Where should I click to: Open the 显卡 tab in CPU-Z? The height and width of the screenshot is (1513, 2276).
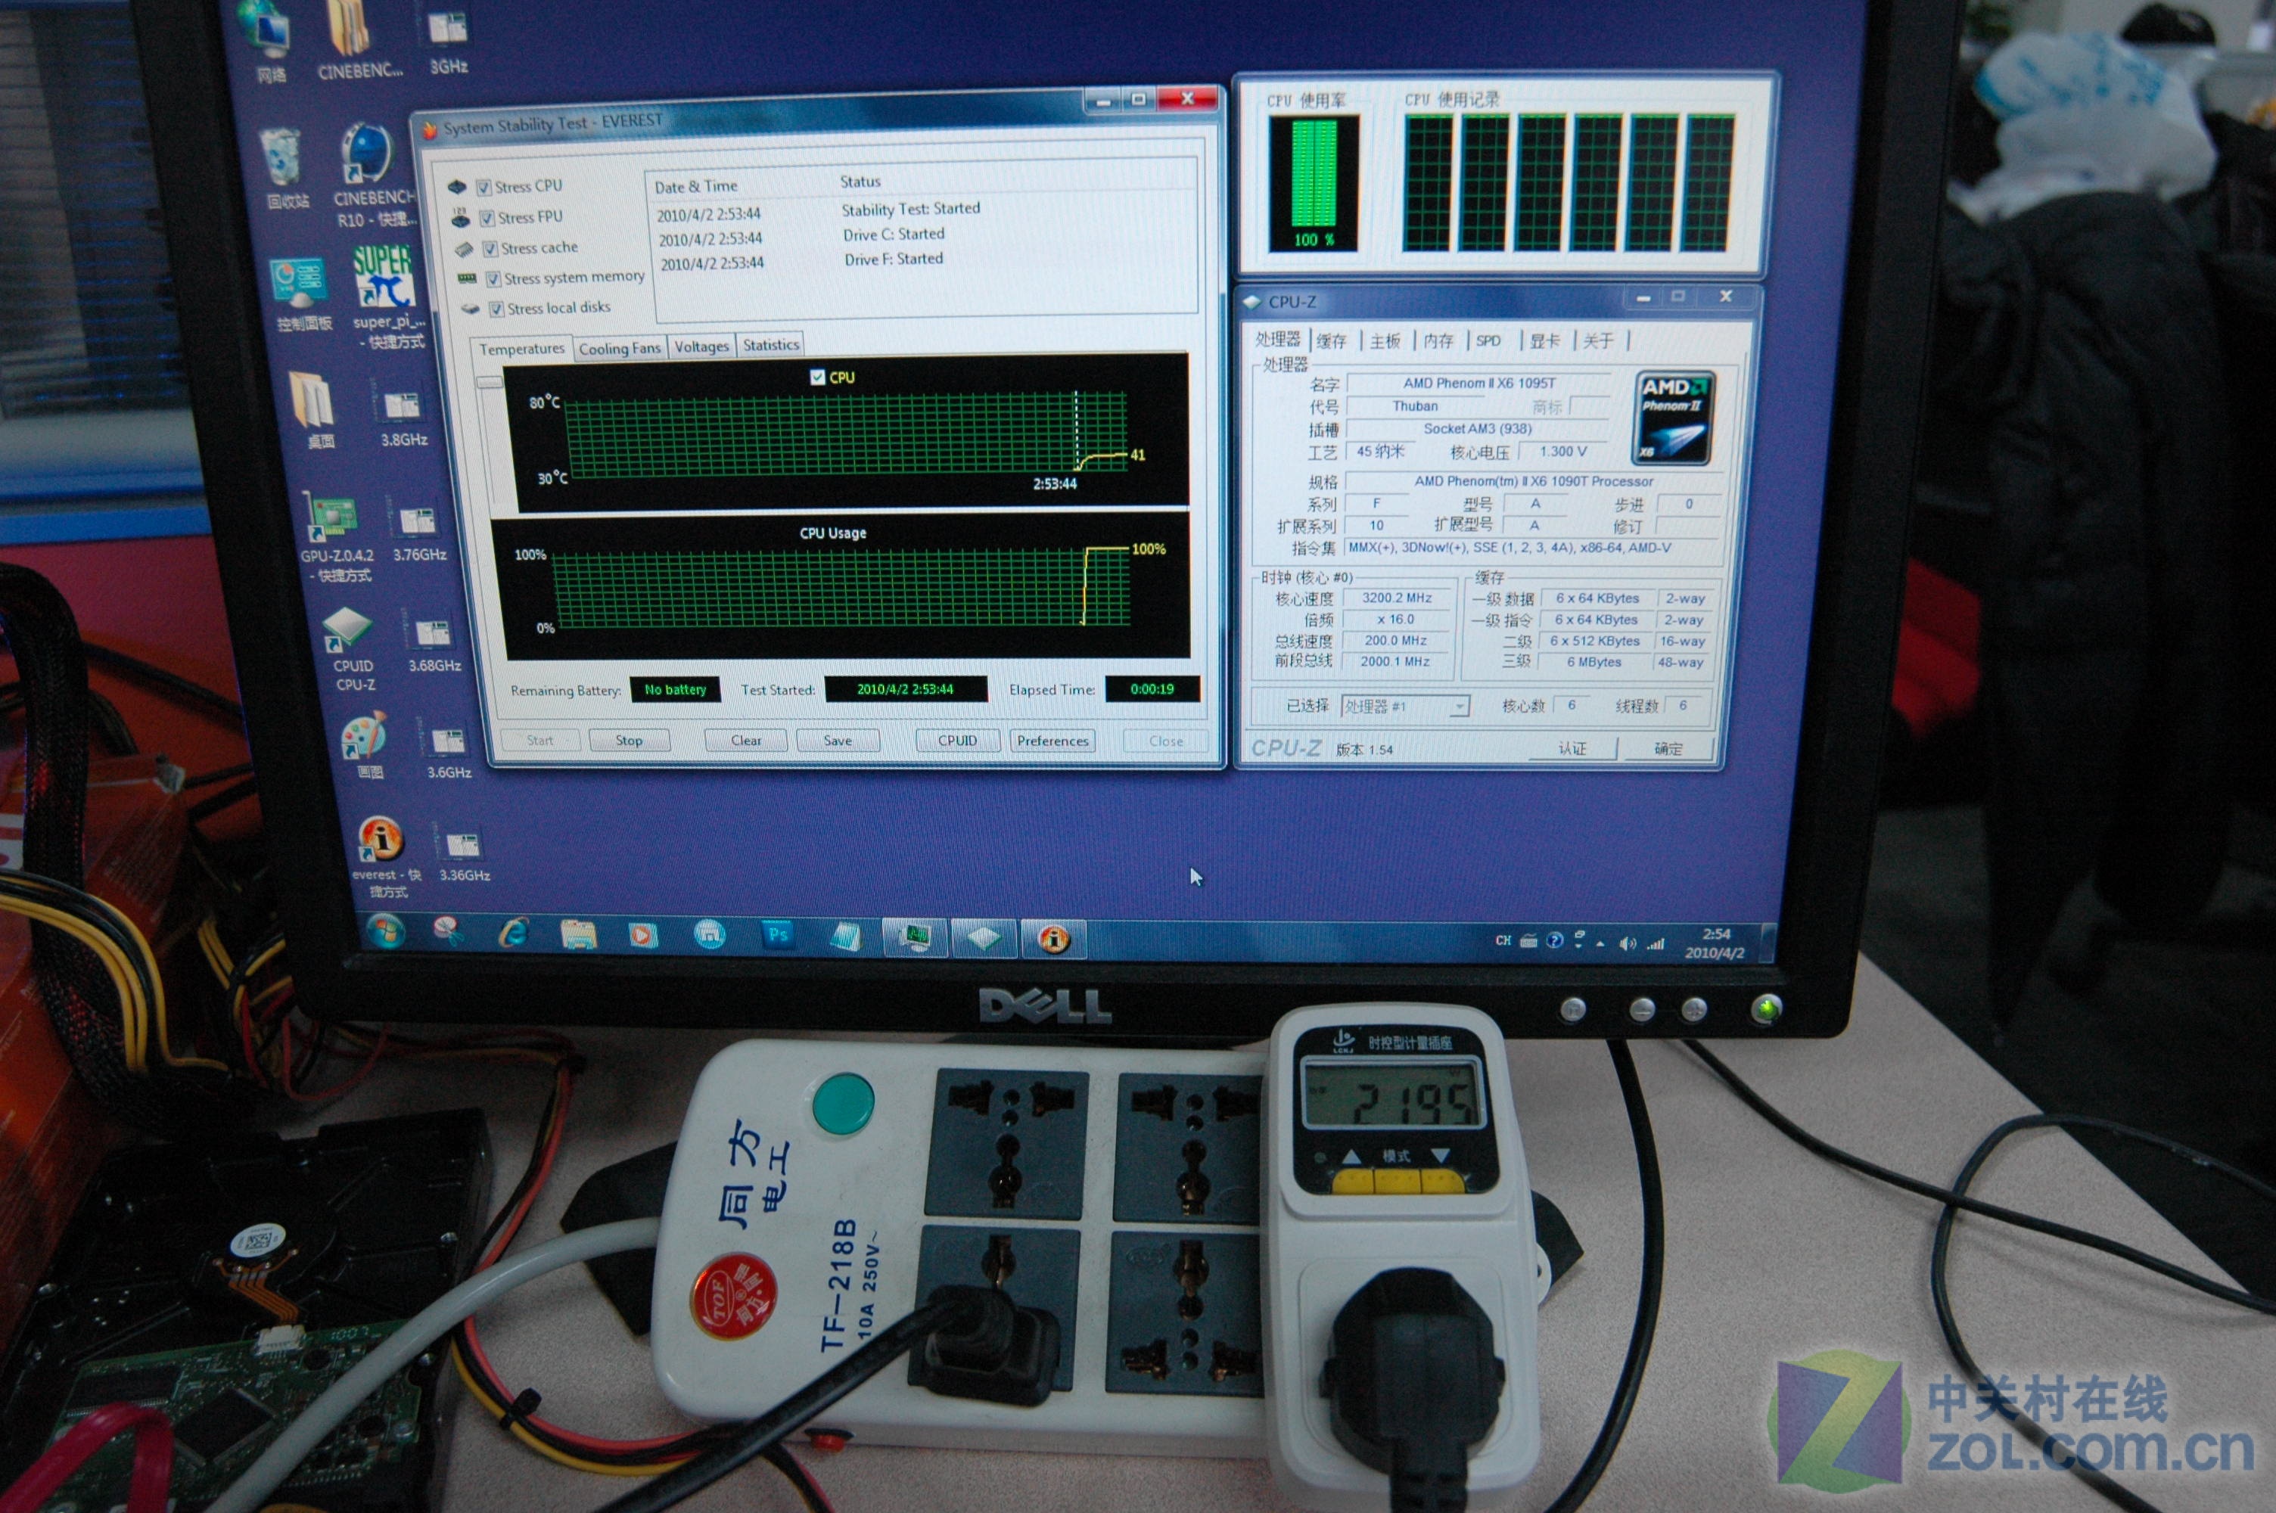point(1544,340)
